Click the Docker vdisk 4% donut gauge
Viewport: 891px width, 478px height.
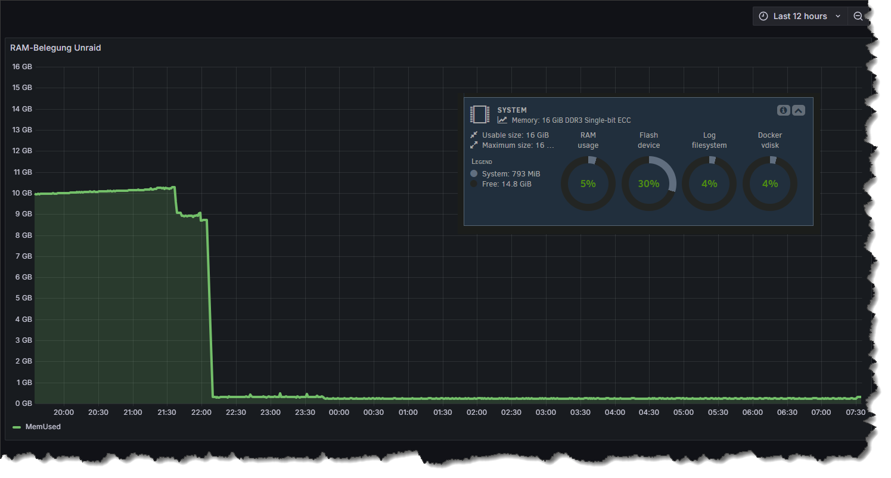coord(770,184)
